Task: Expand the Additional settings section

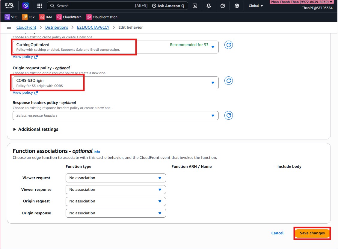Action: (x=35, y=129)
